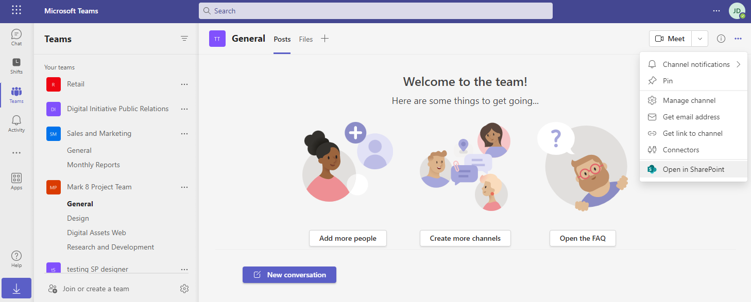Choose Open in SharePoint
Viewport: 751px width, 302px height.
coord(693,169)
